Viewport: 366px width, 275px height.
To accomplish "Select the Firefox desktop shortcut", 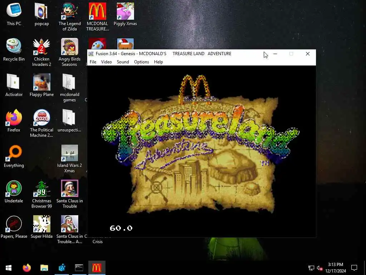I will point(14,121).
